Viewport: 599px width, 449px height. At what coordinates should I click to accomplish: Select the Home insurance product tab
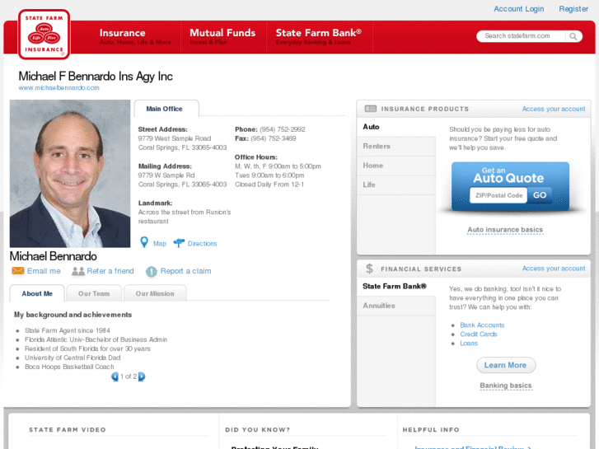[x=396, y=166]
